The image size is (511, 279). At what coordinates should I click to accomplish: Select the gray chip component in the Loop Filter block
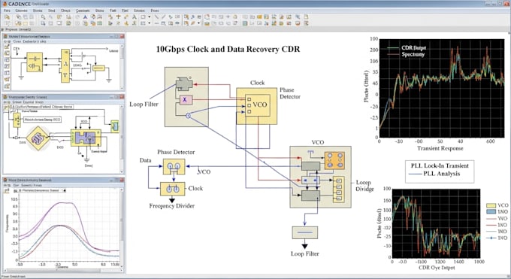pyautogui.click(x=184, y=84)
